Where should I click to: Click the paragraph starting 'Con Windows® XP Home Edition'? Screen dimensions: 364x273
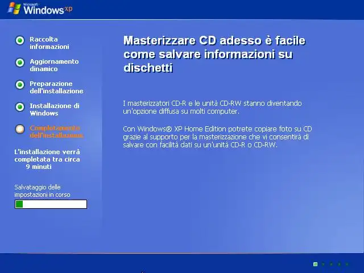click(x=217, y=136)
